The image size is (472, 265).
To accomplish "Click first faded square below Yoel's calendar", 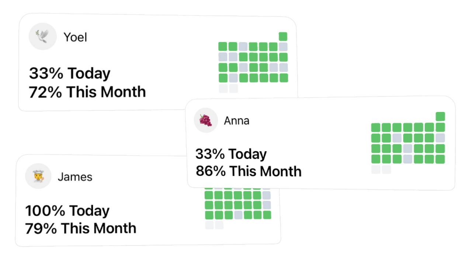I will (223, 88).
